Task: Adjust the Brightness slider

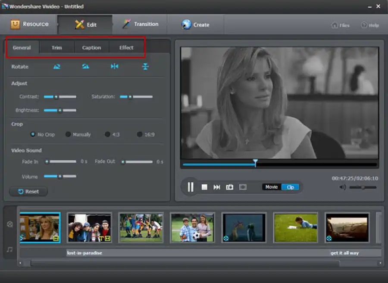Action: 60,110
